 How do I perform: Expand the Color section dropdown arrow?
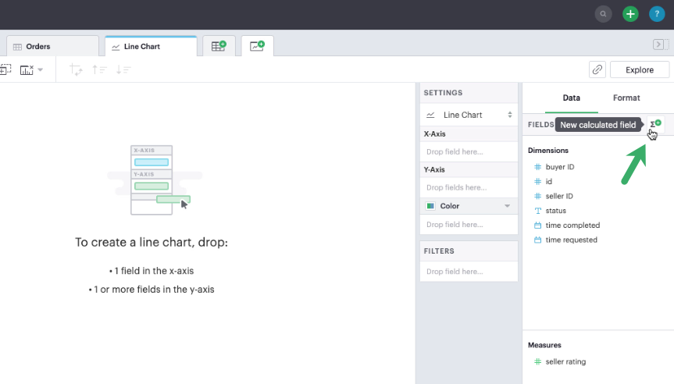[507, 206]
